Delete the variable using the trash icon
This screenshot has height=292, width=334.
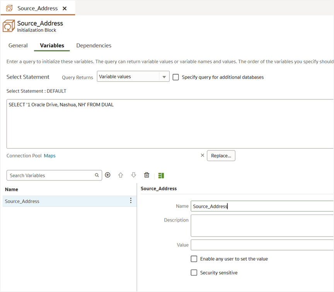pyautogui.click(x=147, y=175)
